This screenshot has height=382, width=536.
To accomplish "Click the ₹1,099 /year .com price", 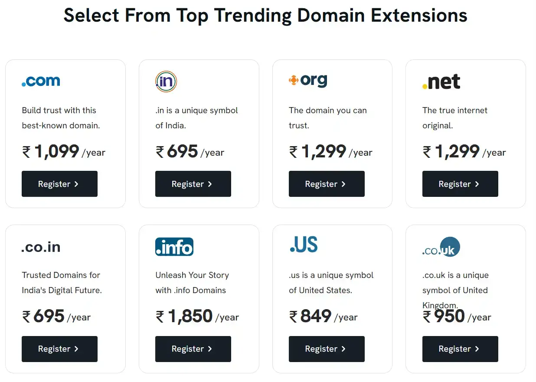I will click(63, 152).
